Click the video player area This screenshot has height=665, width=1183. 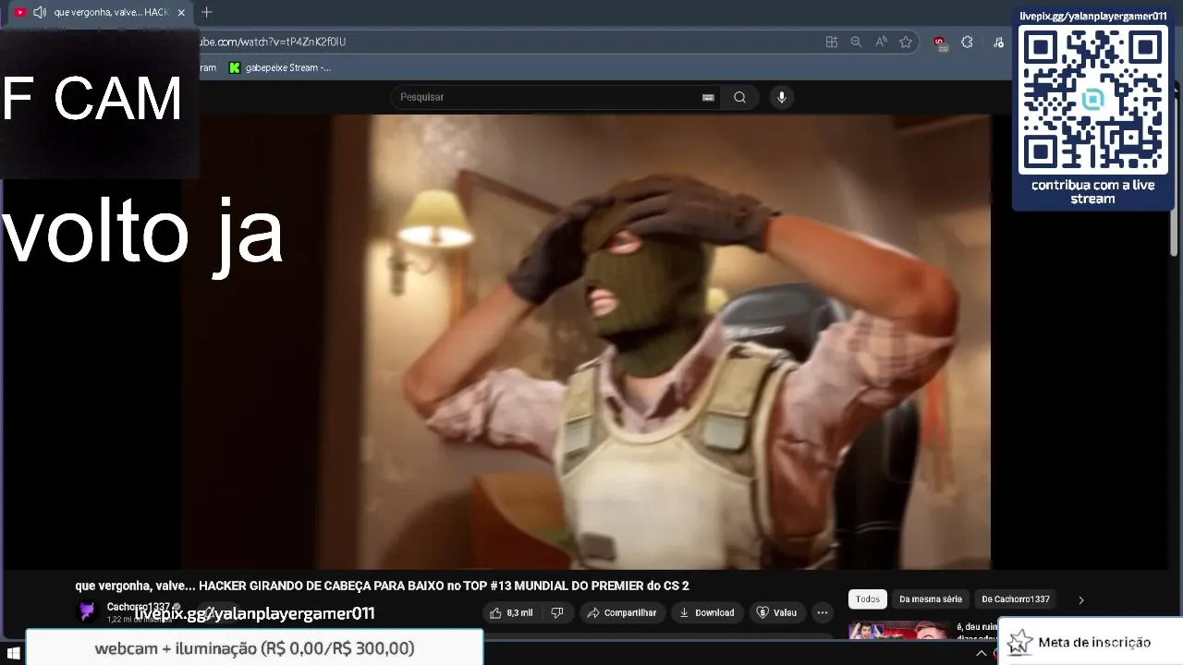point(586,342)
